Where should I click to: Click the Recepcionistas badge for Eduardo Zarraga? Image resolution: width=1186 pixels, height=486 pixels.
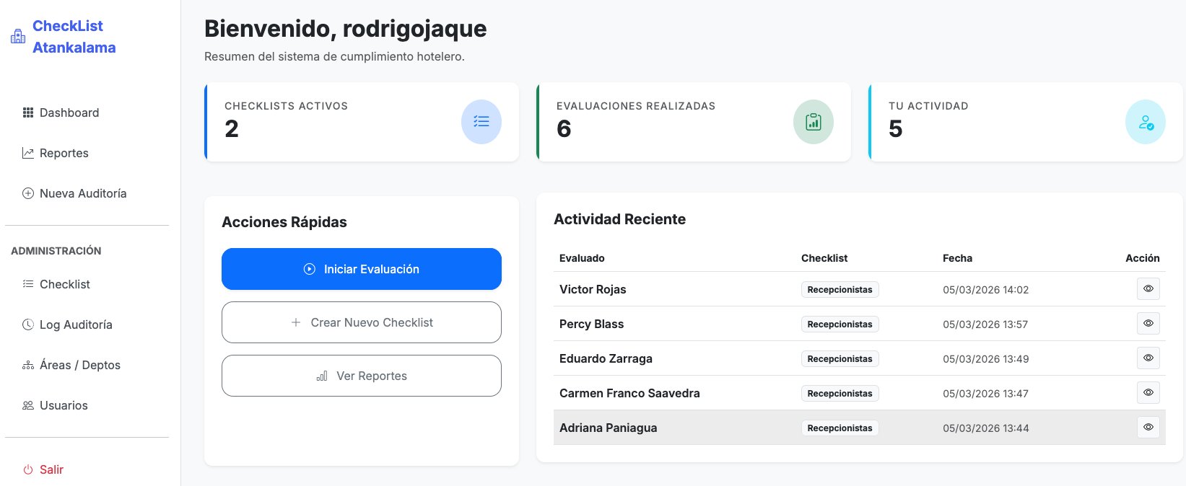(840, 359)
